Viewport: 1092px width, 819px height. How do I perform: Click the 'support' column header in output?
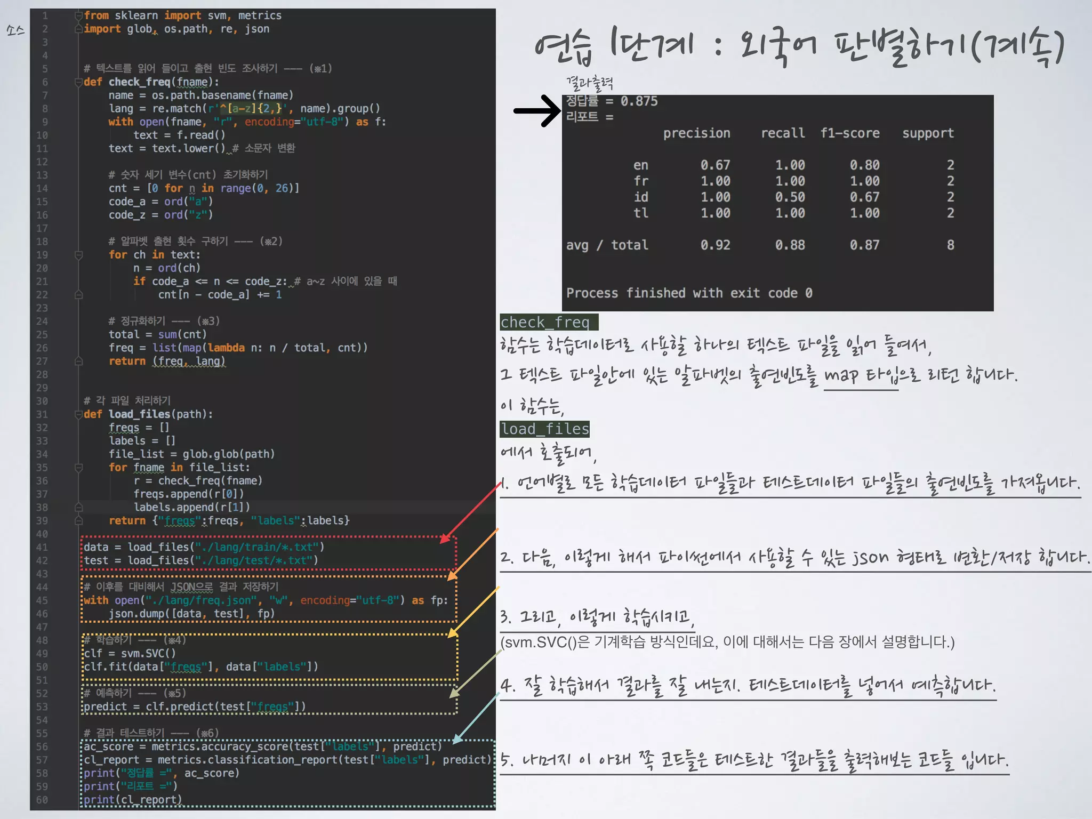point(928,133)
